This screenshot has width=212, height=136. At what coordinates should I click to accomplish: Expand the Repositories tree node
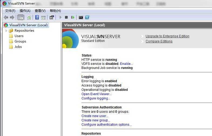point(6,31)
